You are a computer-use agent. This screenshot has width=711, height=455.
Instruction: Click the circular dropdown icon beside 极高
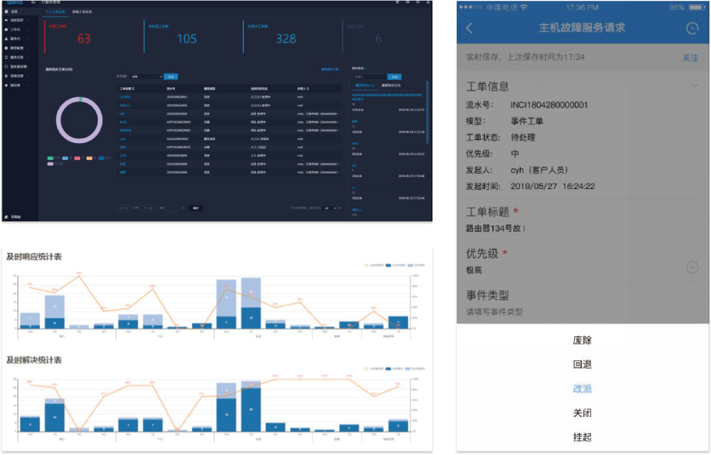click(691, 268)
